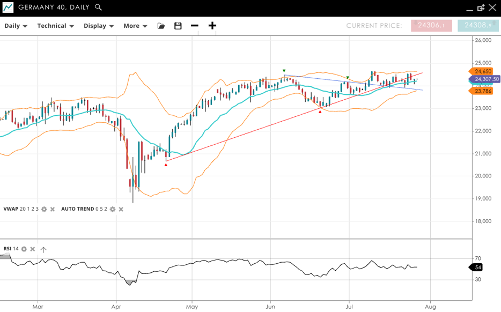Pop out the chart window
501x312 pixels.
pos(481,8)
